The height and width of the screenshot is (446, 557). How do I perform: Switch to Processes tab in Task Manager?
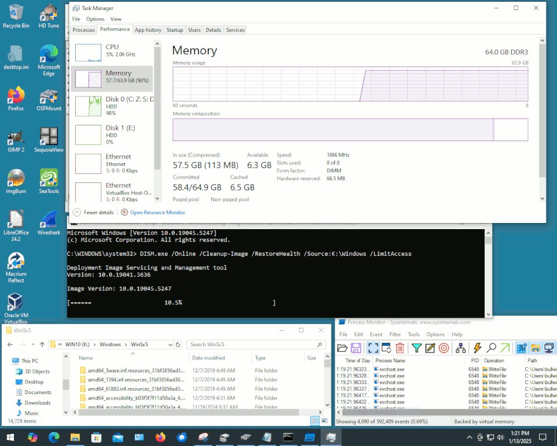[x=84, y=30]
